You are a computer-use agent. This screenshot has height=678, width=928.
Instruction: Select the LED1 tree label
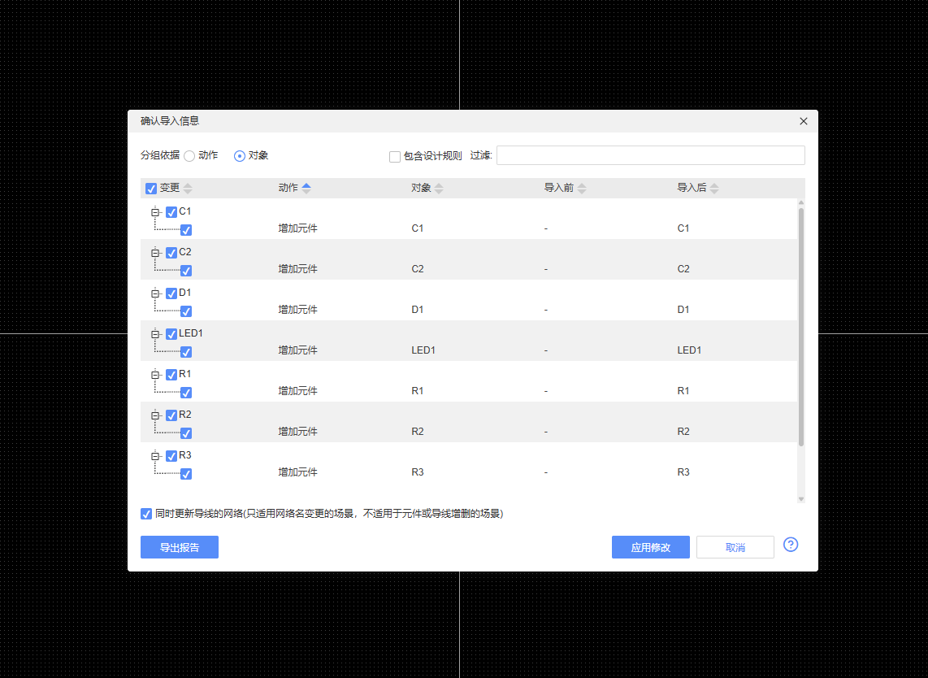pos(191,333)
